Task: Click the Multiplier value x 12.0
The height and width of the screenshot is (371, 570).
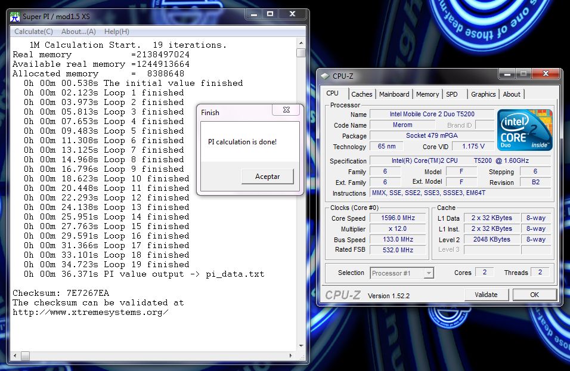Action: pyautogui.click(x=398, y=229)
